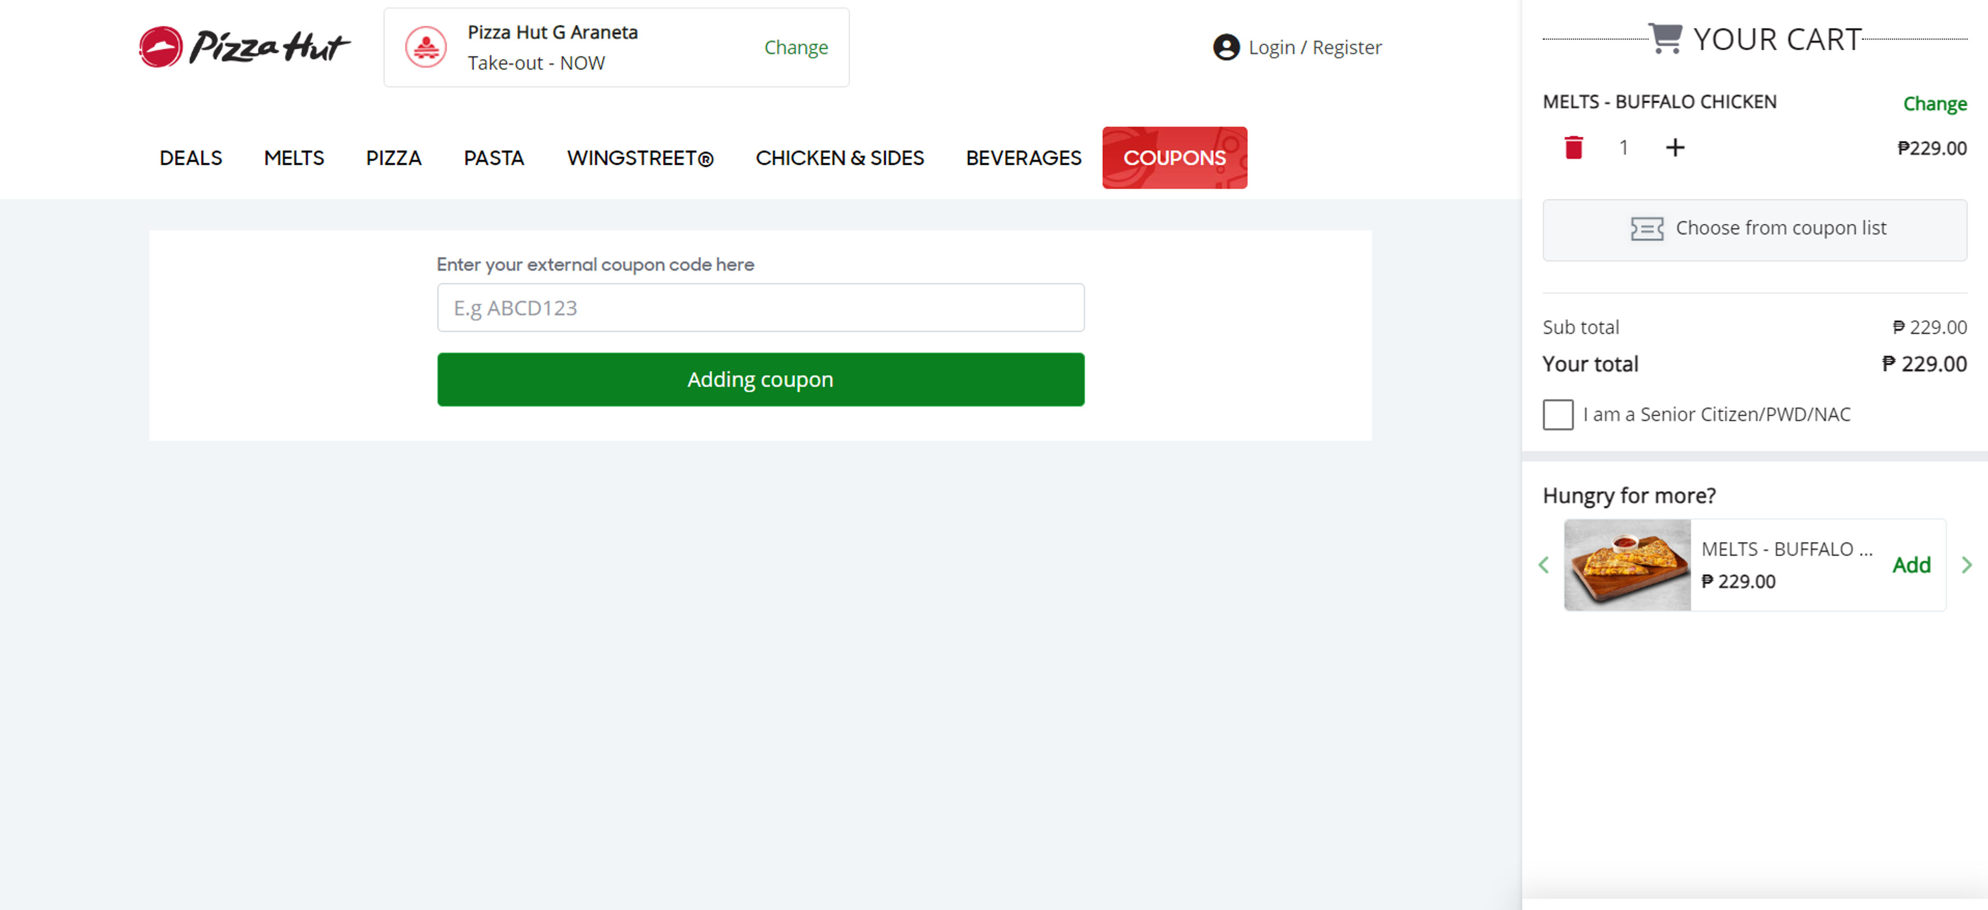1988x910 pixels.
Task: Click the Buffalo melt product thumbnail
Action: pos(1627,565)
